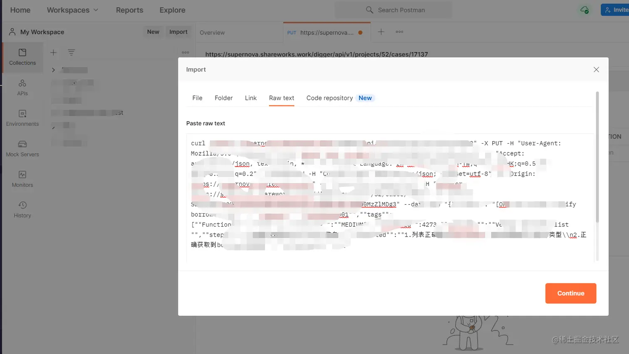Image resolution: width=629 pixels, height=354 pixels.
Task: Click the Paste raw text label
Action: pos(206,123)
